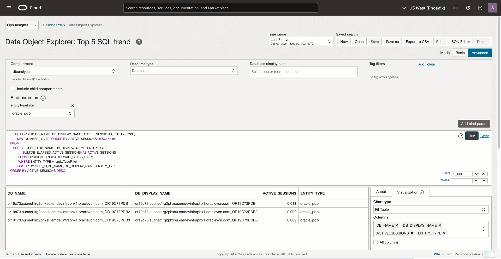Open the Cloud Shell developer tools icon
This screenshot has height=259, width=501.
tap(455, 8)
